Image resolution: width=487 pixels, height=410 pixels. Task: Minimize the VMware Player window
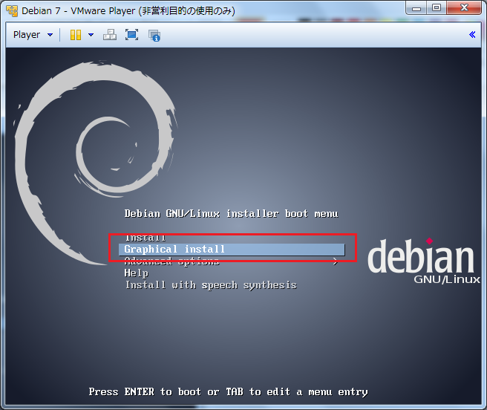[414, 9]
